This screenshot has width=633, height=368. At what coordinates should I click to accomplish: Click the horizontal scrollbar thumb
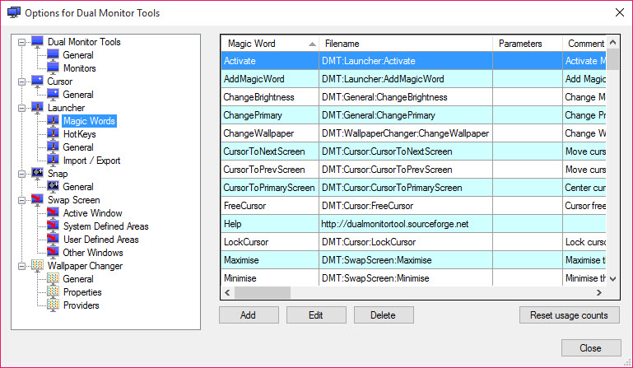[x=263, y=292]
